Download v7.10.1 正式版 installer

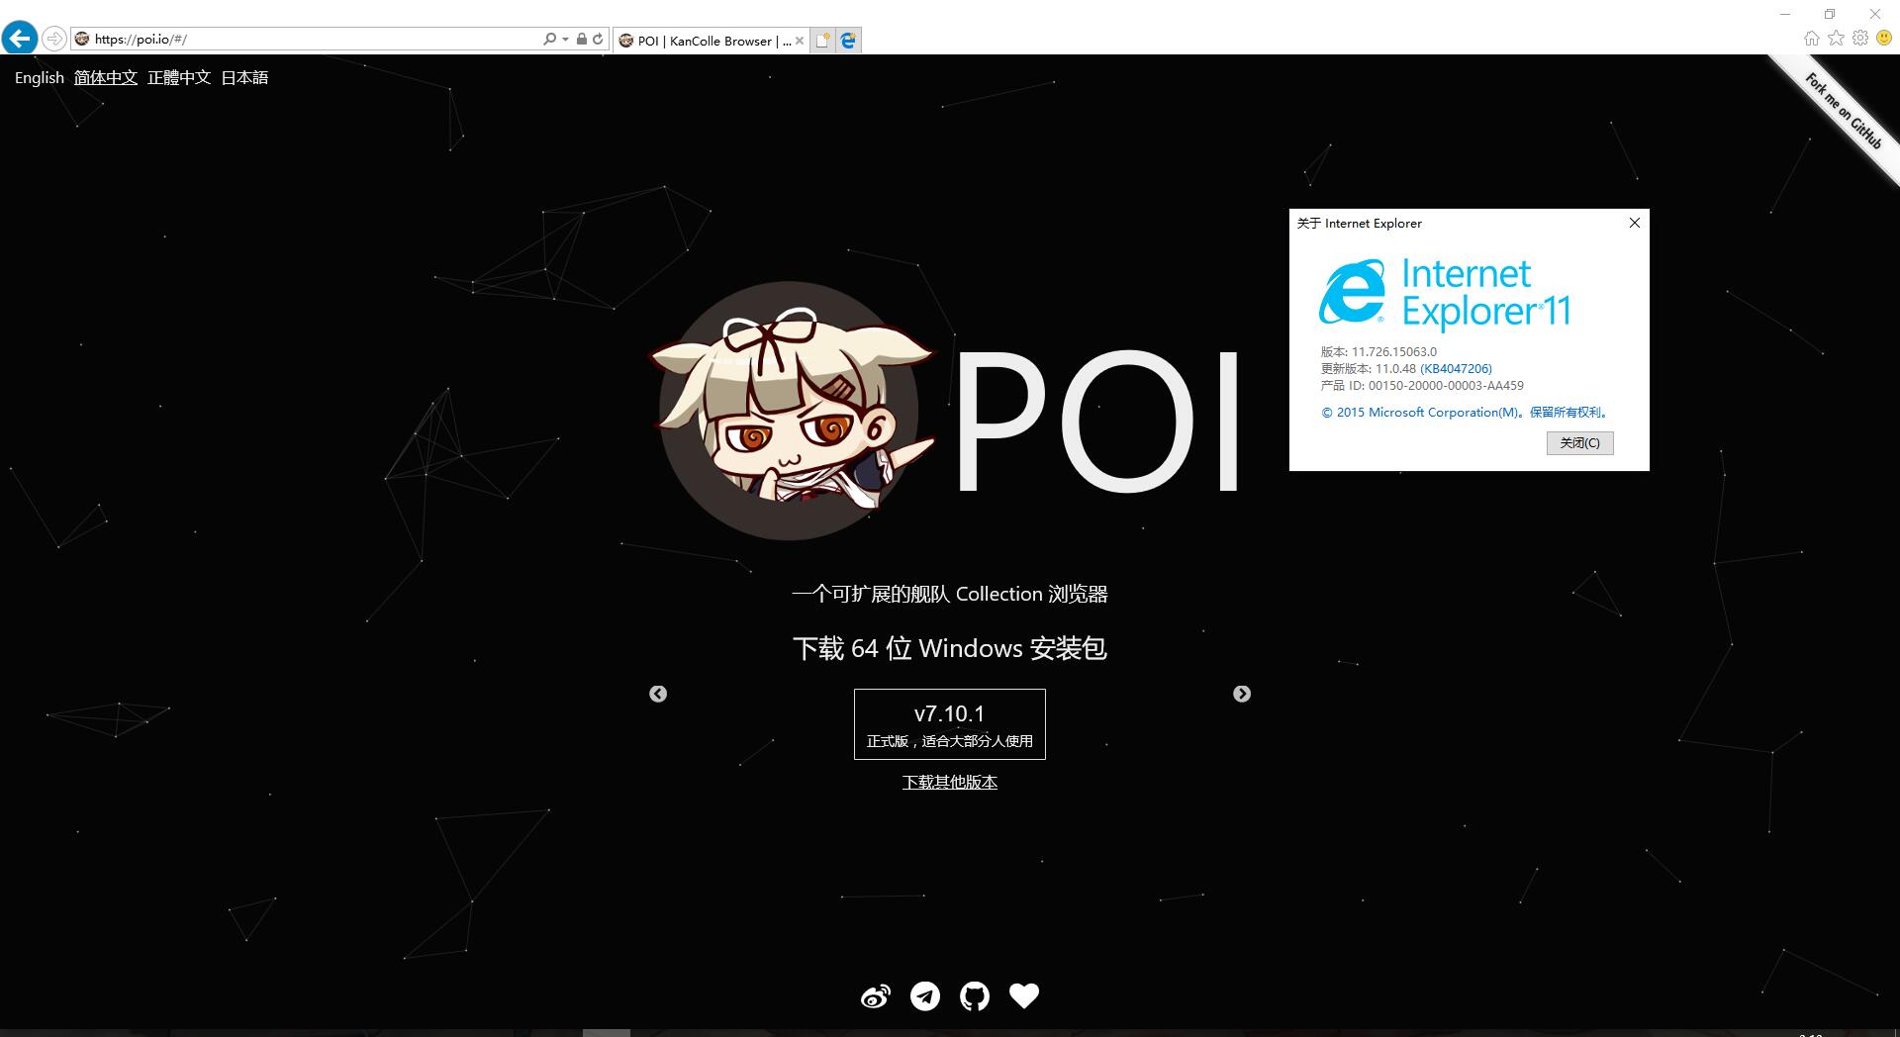click(949, 723)
